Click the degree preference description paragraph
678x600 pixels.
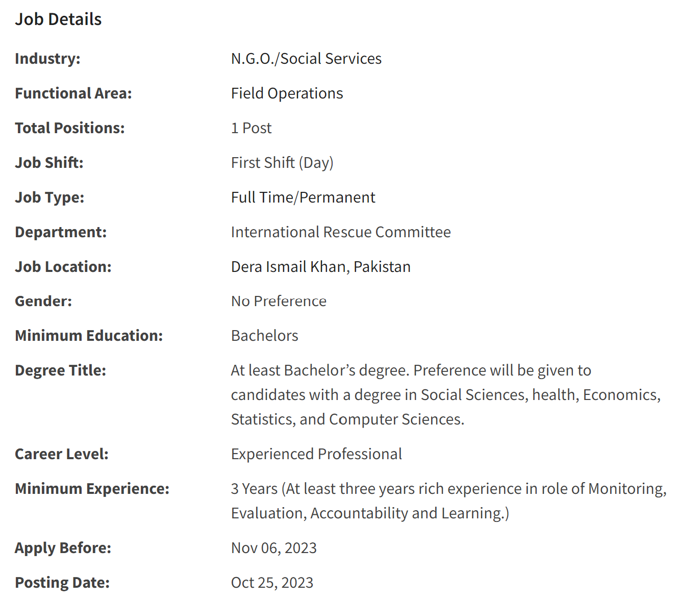pyautogui.click(x=446, y=395)
